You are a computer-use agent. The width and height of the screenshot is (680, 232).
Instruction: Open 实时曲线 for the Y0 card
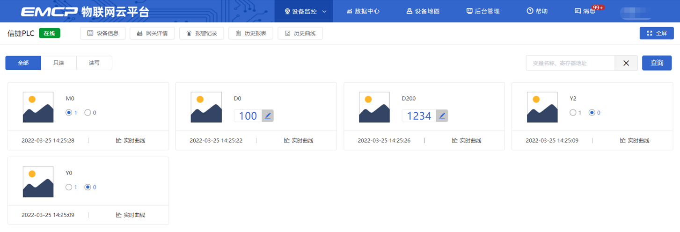click(131, 215)
